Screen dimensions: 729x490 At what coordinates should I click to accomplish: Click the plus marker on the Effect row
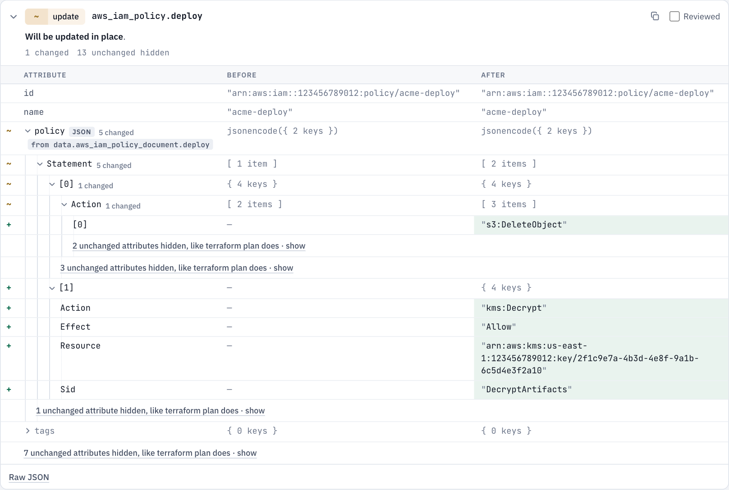pos(9,327)
